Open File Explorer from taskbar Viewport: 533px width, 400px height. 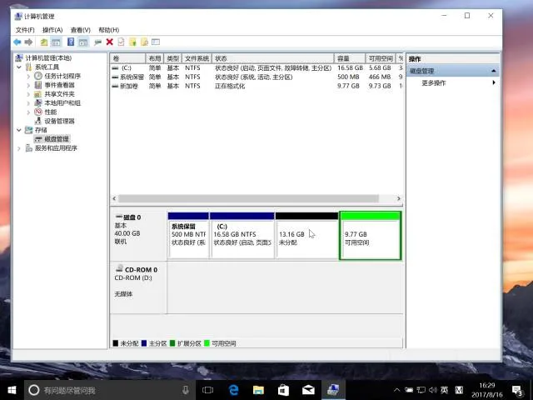click(x=258, y=390)
